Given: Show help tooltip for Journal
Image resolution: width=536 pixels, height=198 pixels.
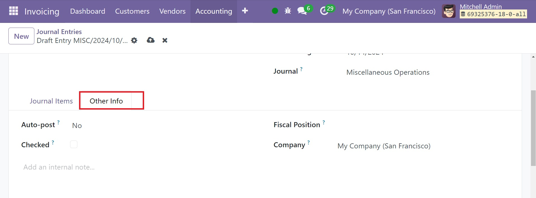Looking at the screenshot, I should pyautogui.click(x=301, y=69).
